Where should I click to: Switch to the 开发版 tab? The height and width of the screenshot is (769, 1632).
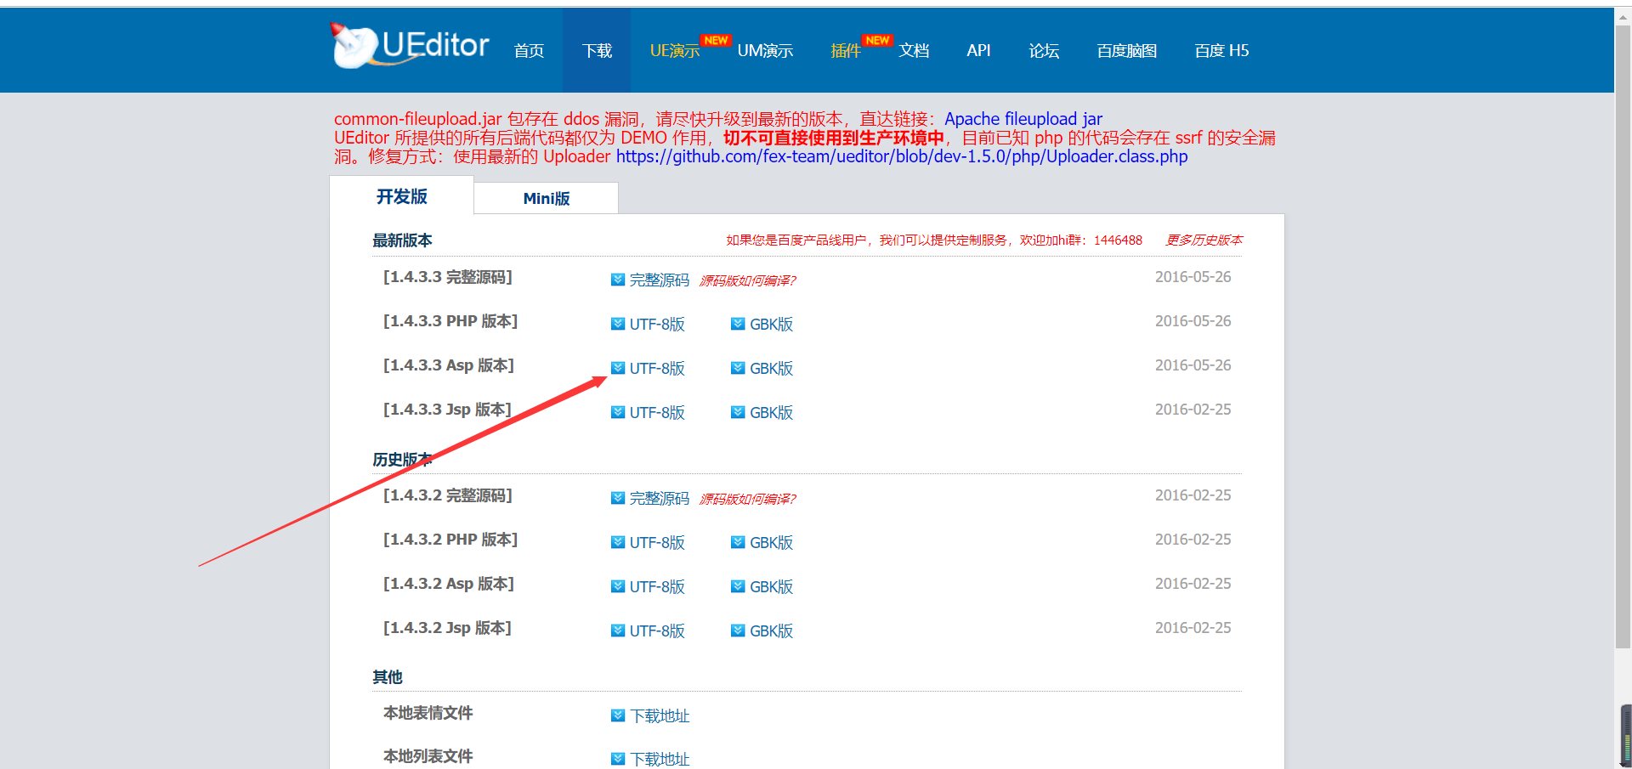[401, 196]
